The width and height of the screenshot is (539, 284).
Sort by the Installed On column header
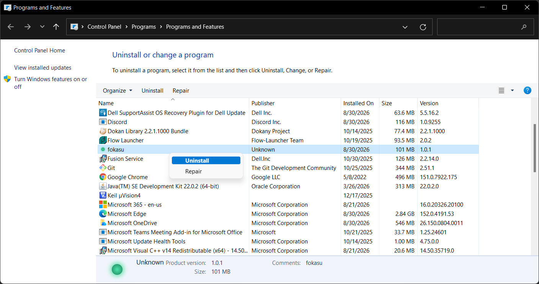360,103
